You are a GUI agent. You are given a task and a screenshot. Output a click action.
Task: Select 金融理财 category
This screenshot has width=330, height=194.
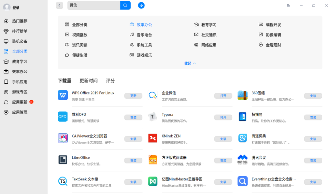tap(270, 45)
